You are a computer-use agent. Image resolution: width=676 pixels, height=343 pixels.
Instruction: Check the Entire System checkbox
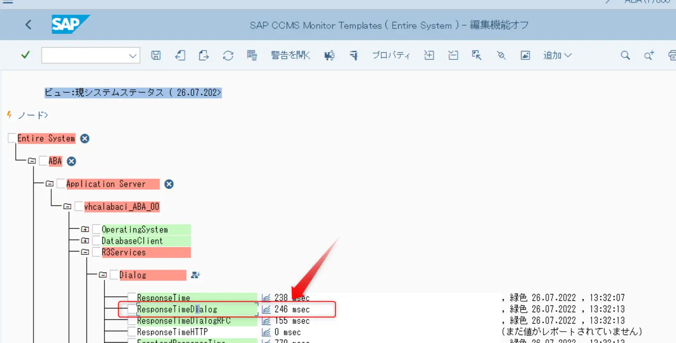point(12,138)
